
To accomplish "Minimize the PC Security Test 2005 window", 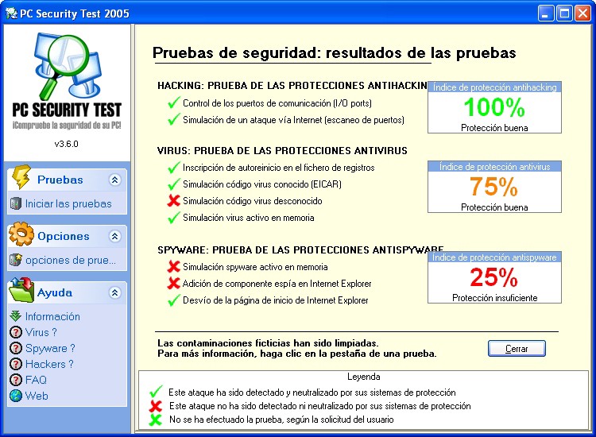I will point(546,14).
